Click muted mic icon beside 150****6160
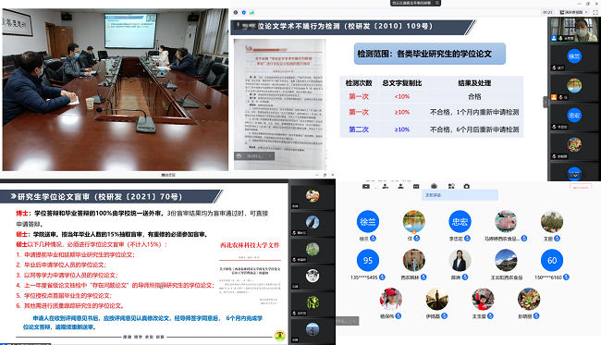This screenshot has width=601, height=345. click(x=566, y=277)
